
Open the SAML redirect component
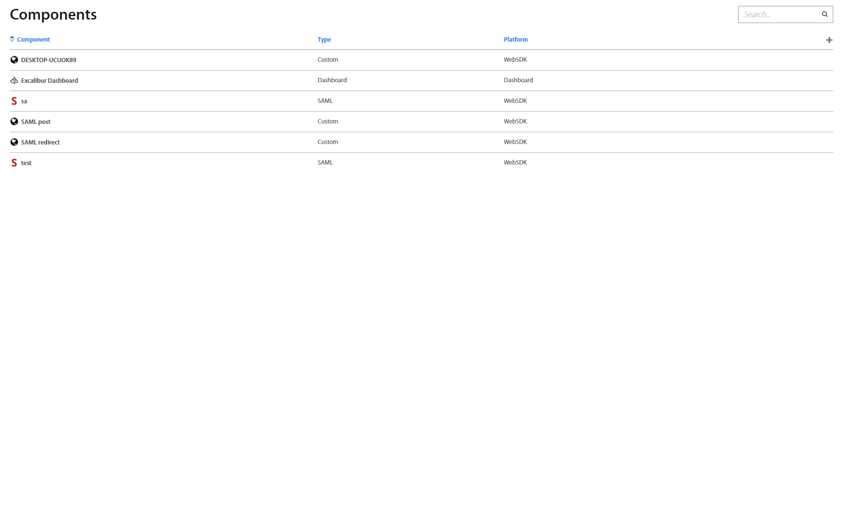coord(40,143)
